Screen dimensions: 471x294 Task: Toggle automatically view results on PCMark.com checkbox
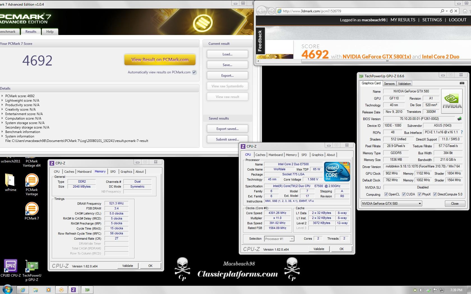tap(194, 72)
